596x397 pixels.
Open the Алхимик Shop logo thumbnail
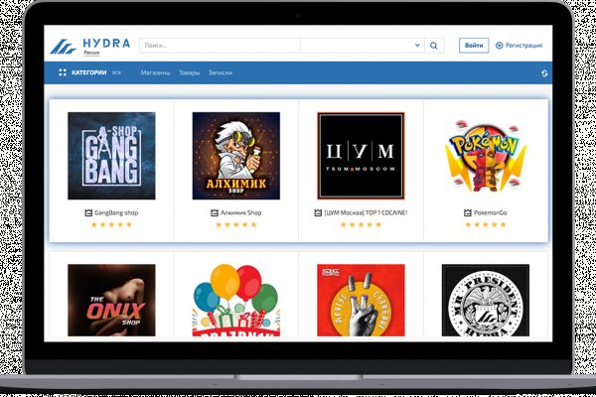click(235, 156)
